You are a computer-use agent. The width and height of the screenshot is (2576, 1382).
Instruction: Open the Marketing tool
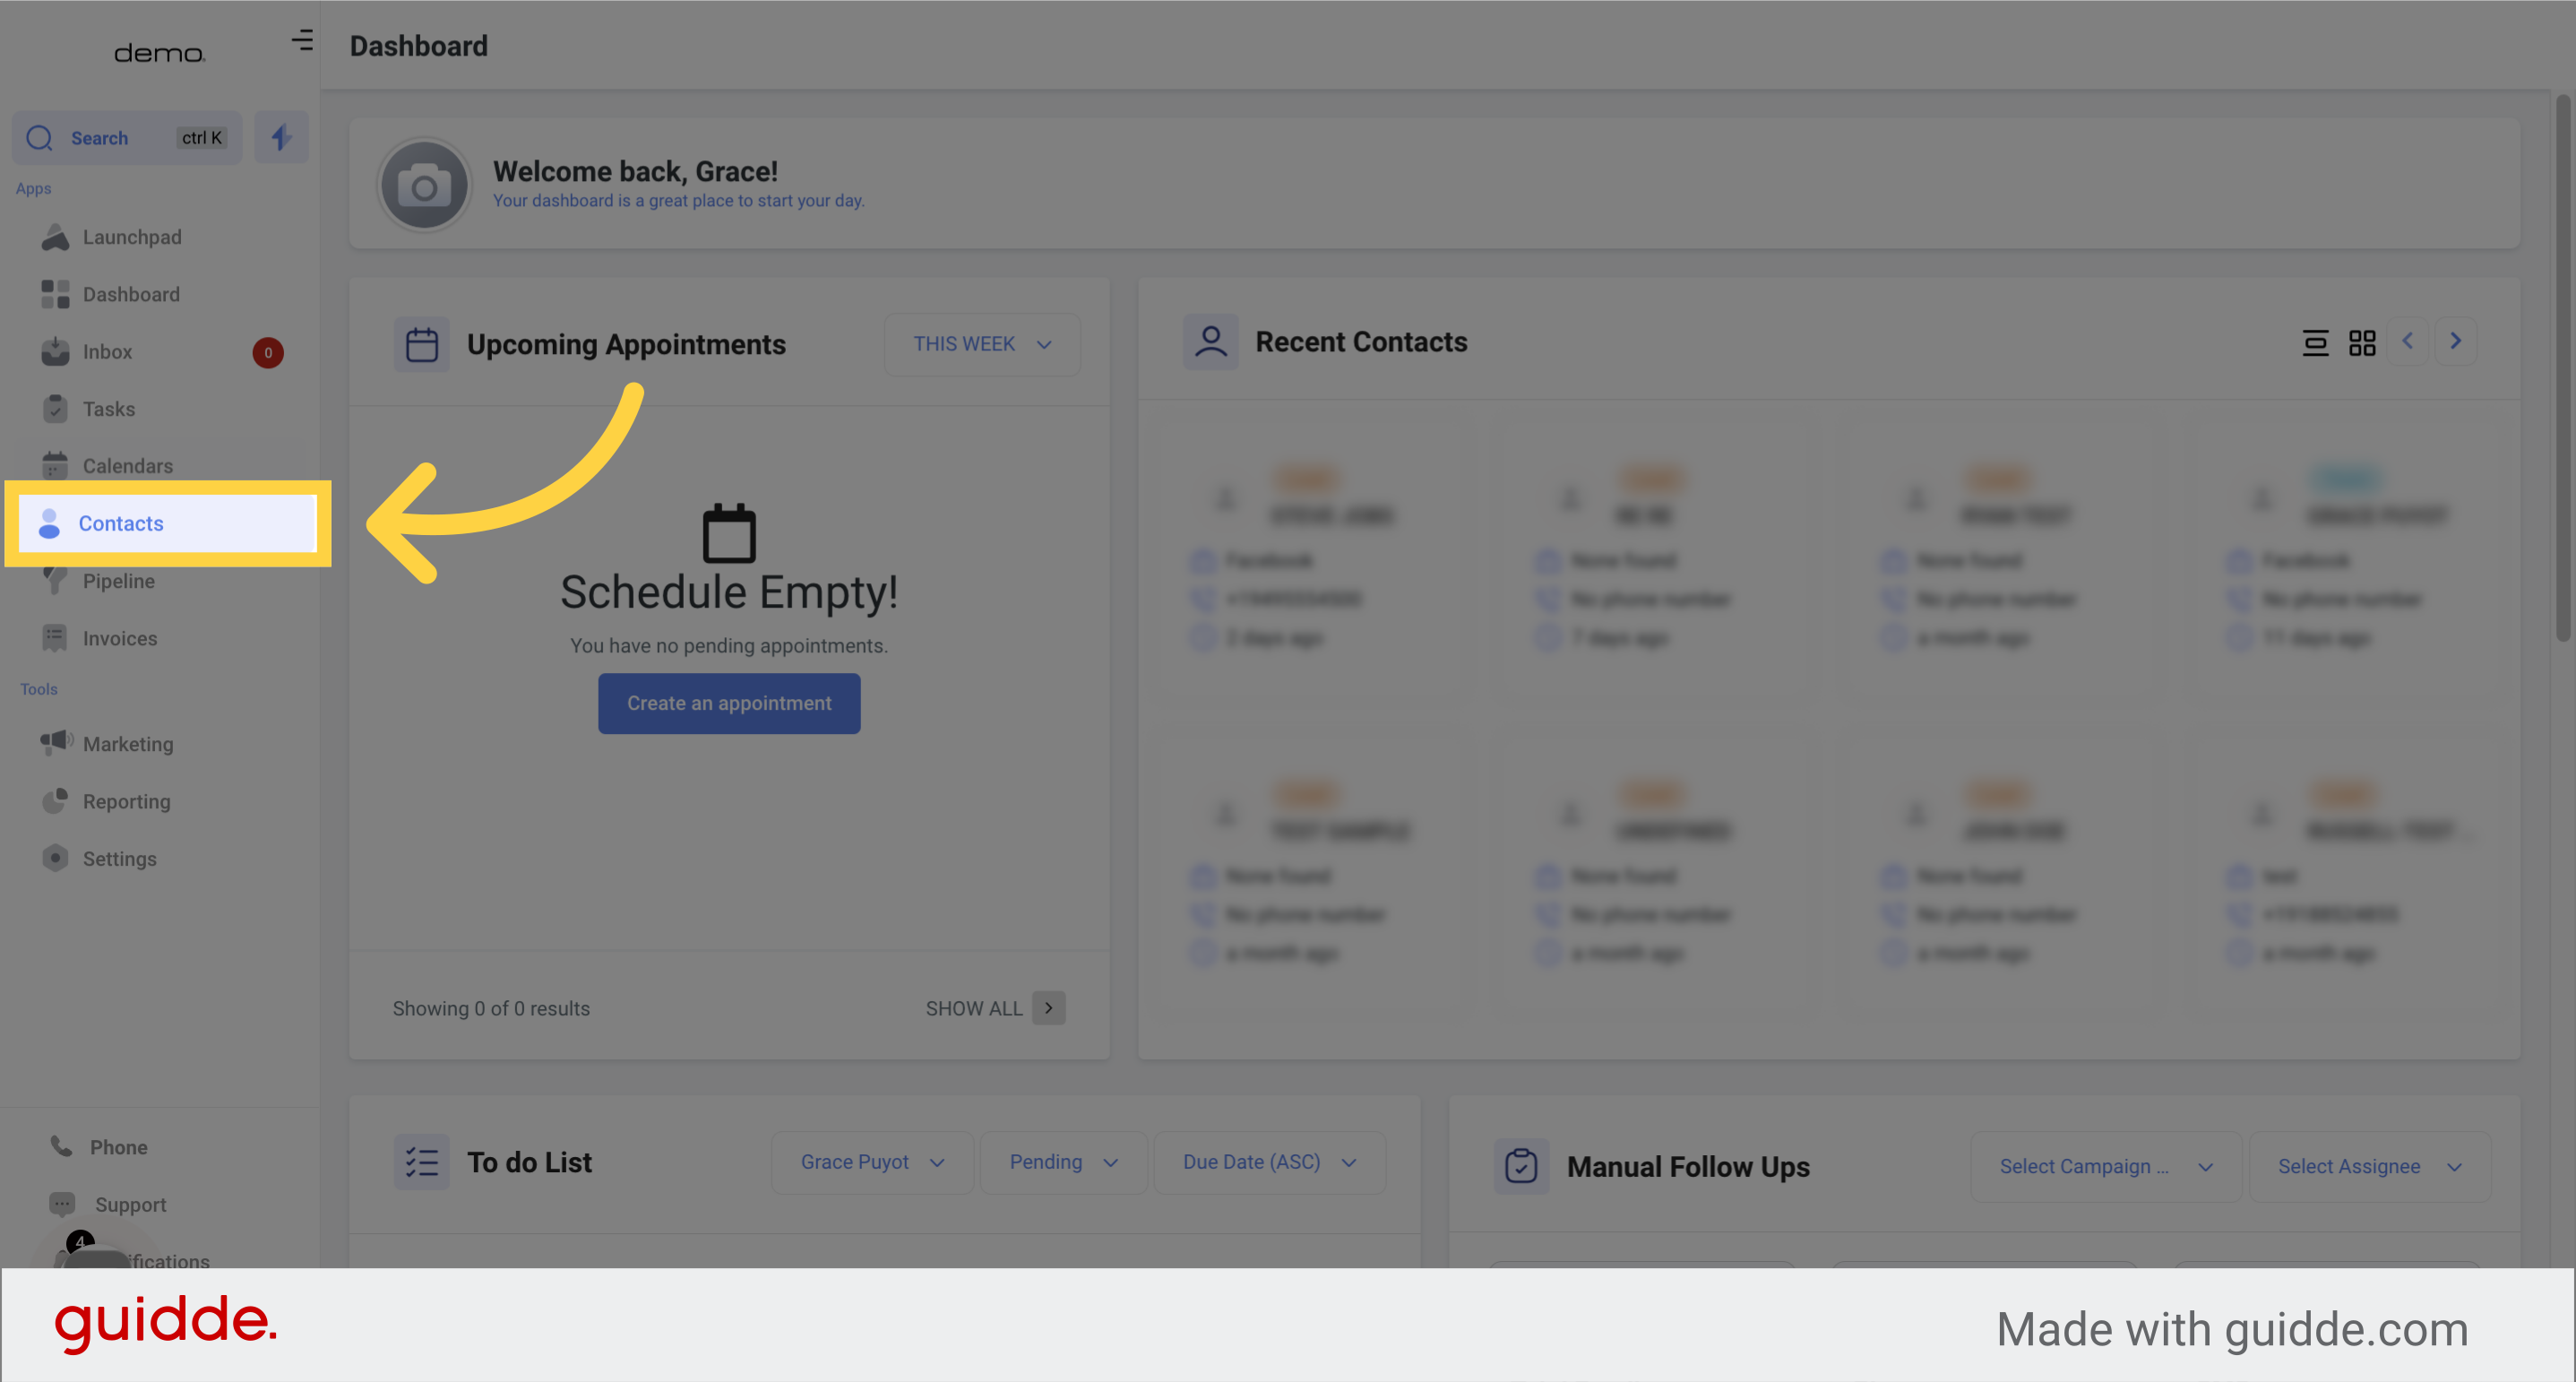click(x=129, y=743)
